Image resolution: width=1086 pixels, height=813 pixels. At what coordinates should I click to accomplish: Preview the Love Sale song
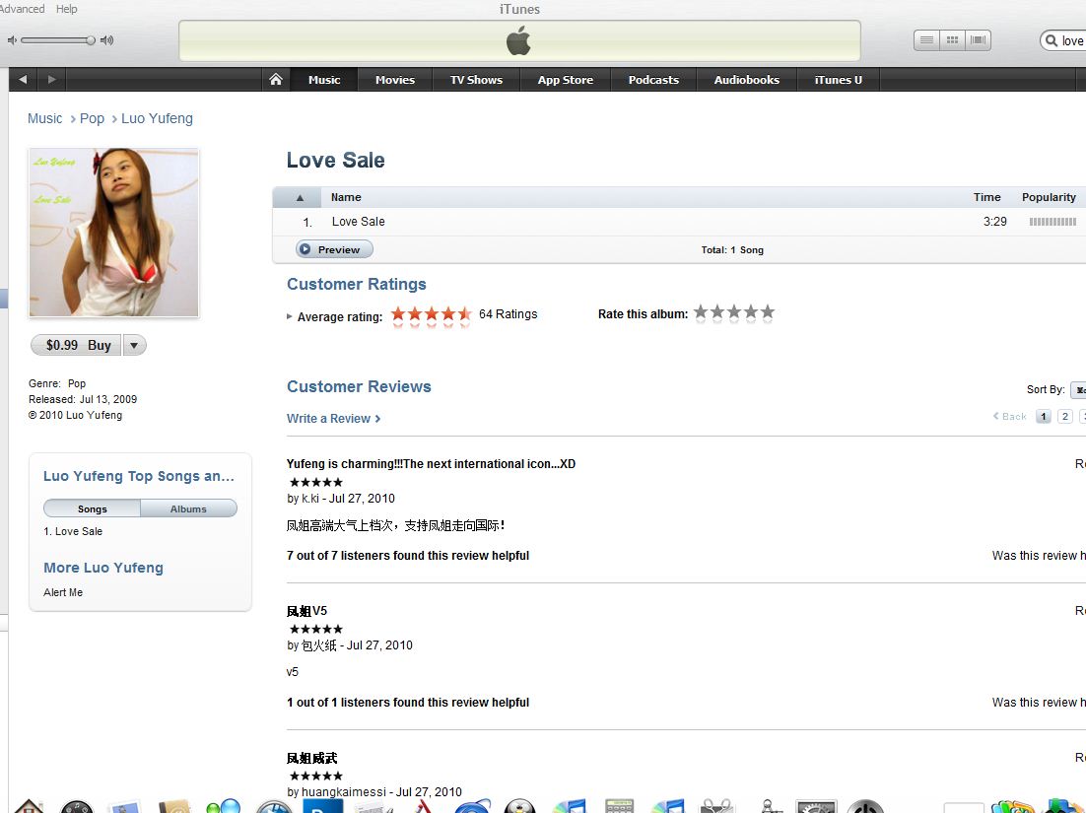pyautogui.click(x=334, y=249)
